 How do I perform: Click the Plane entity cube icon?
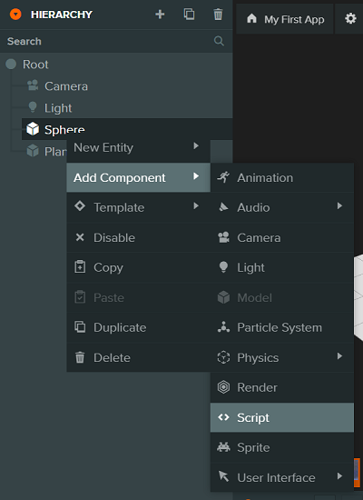point(33,151)
